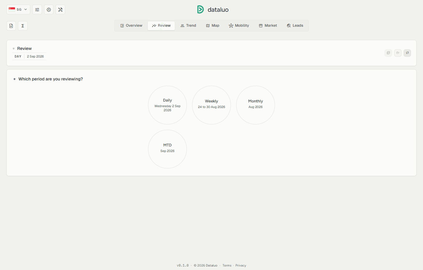The width and height of the screenshot is (423, 270).
Task: Choose the Monthly Aug 2026 circle
Action: click(256, 105)
